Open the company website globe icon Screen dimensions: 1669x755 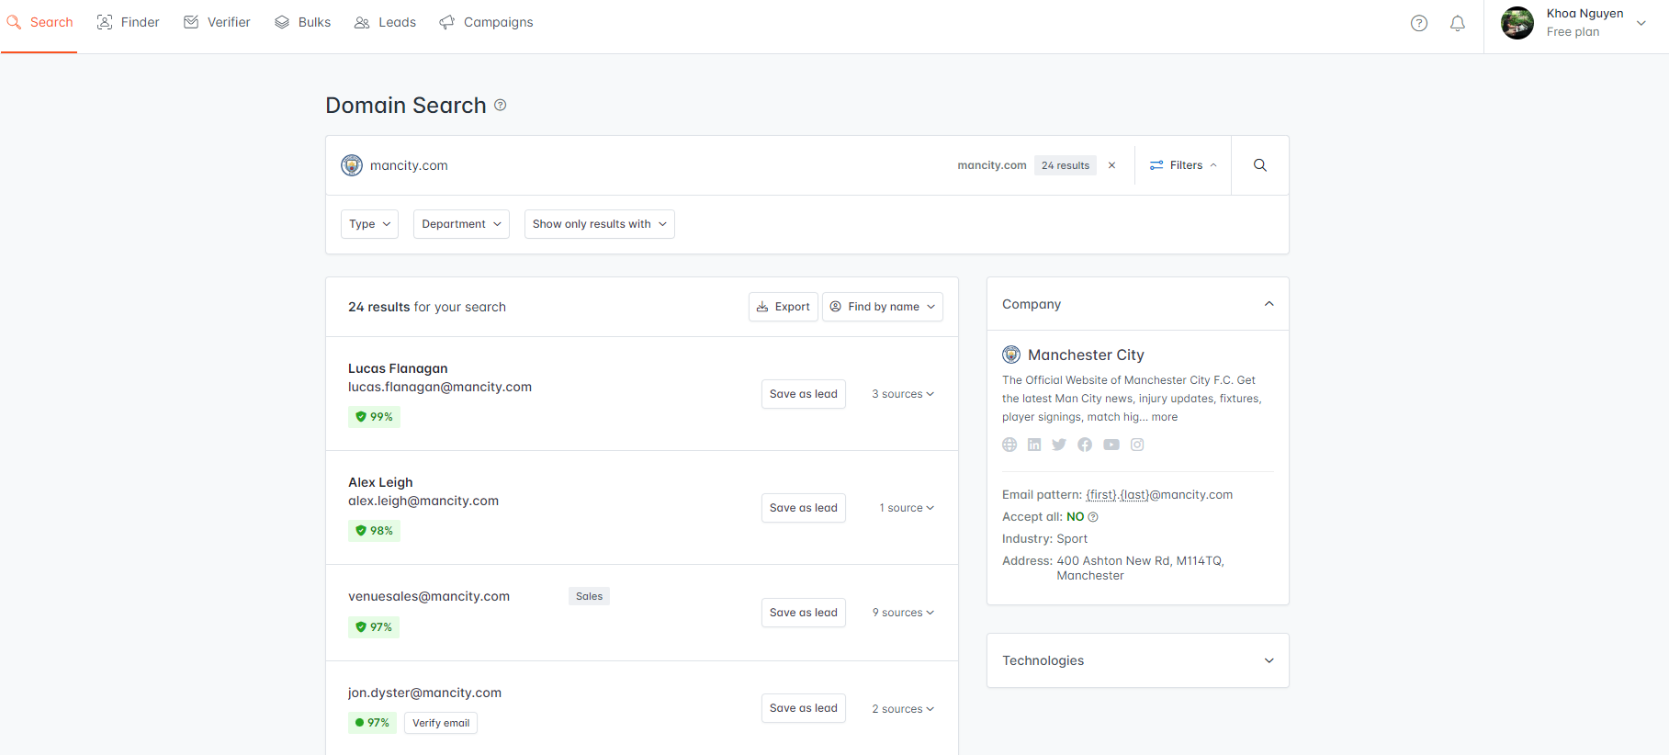click(1009, 445)
